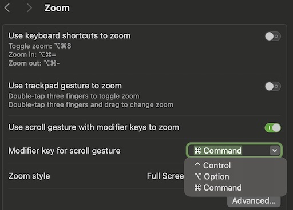Collapse the modifier key dropdown with its chevron

coord(275,151)
